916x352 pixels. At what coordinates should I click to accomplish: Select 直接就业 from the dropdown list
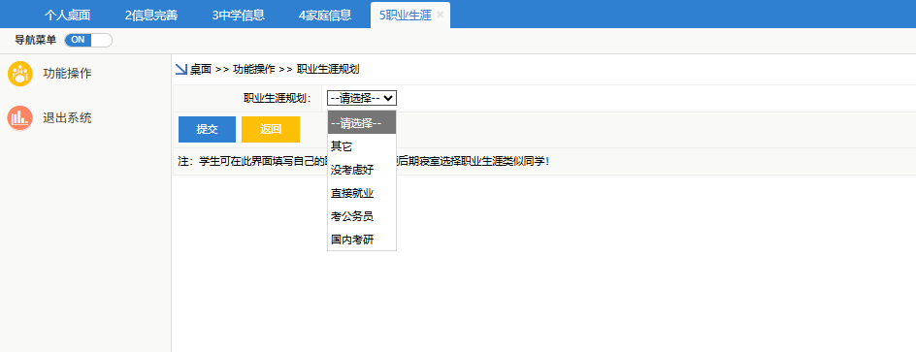tap(362, 193)
